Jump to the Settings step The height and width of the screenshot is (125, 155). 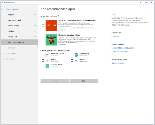pyautogui.click(x=11, y=31)
